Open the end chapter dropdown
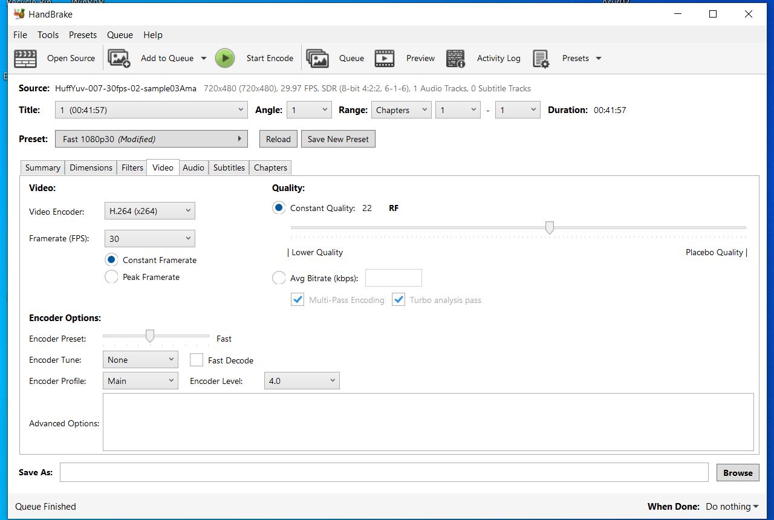The height and width of the screenshot is (520, 774). click(x=518, y=110)
